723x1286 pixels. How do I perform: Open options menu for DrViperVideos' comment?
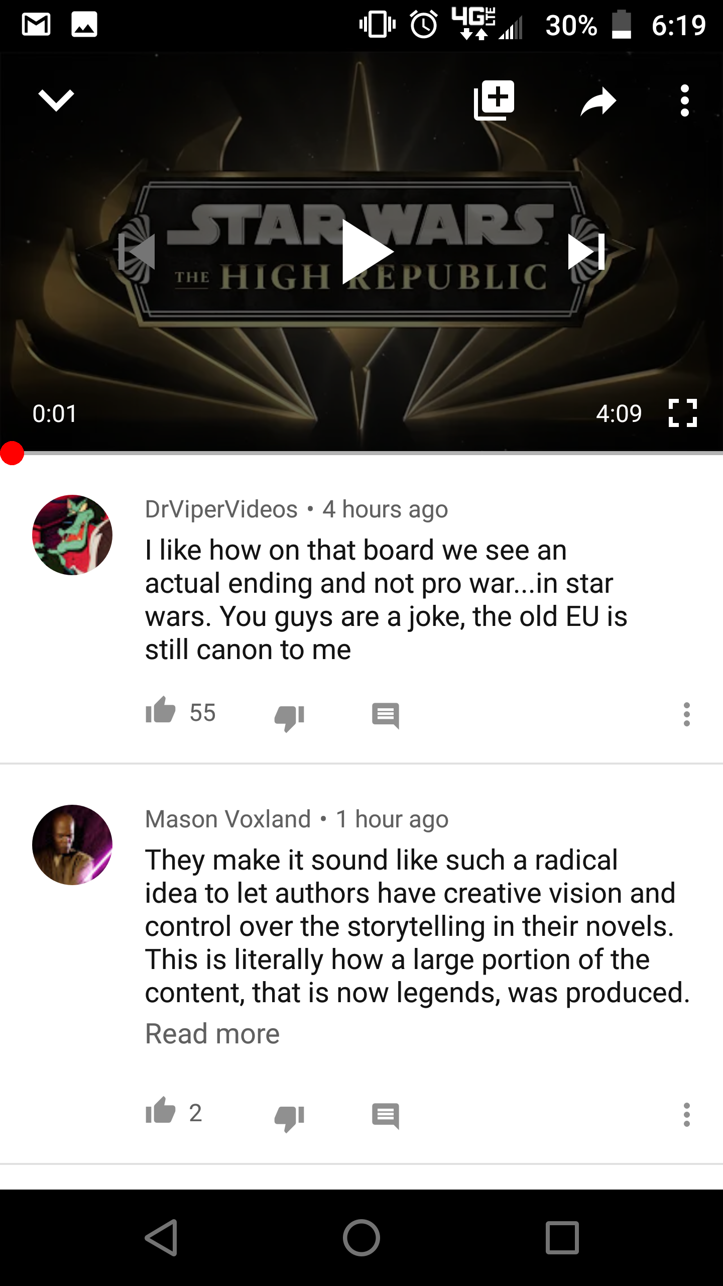[687, 714]
